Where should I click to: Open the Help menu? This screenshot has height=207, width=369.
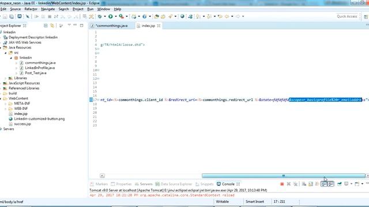point(118,9)
